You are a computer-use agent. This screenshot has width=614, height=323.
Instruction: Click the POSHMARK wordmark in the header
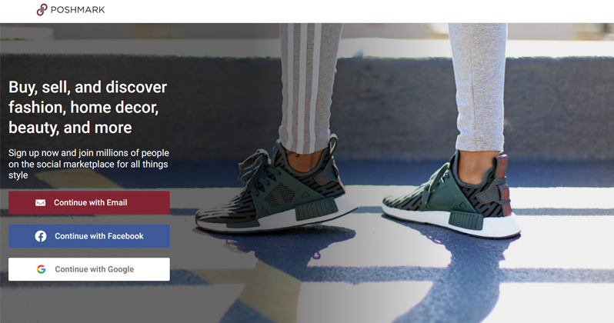(x=78, y=10)
